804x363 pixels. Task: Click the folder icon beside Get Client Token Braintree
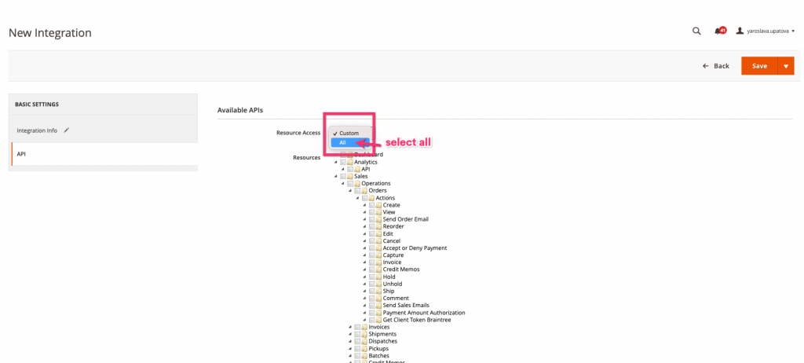tap(379, 320)
